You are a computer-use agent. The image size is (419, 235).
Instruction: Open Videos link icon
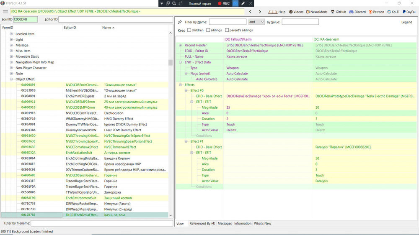click(x=296, y=12)
